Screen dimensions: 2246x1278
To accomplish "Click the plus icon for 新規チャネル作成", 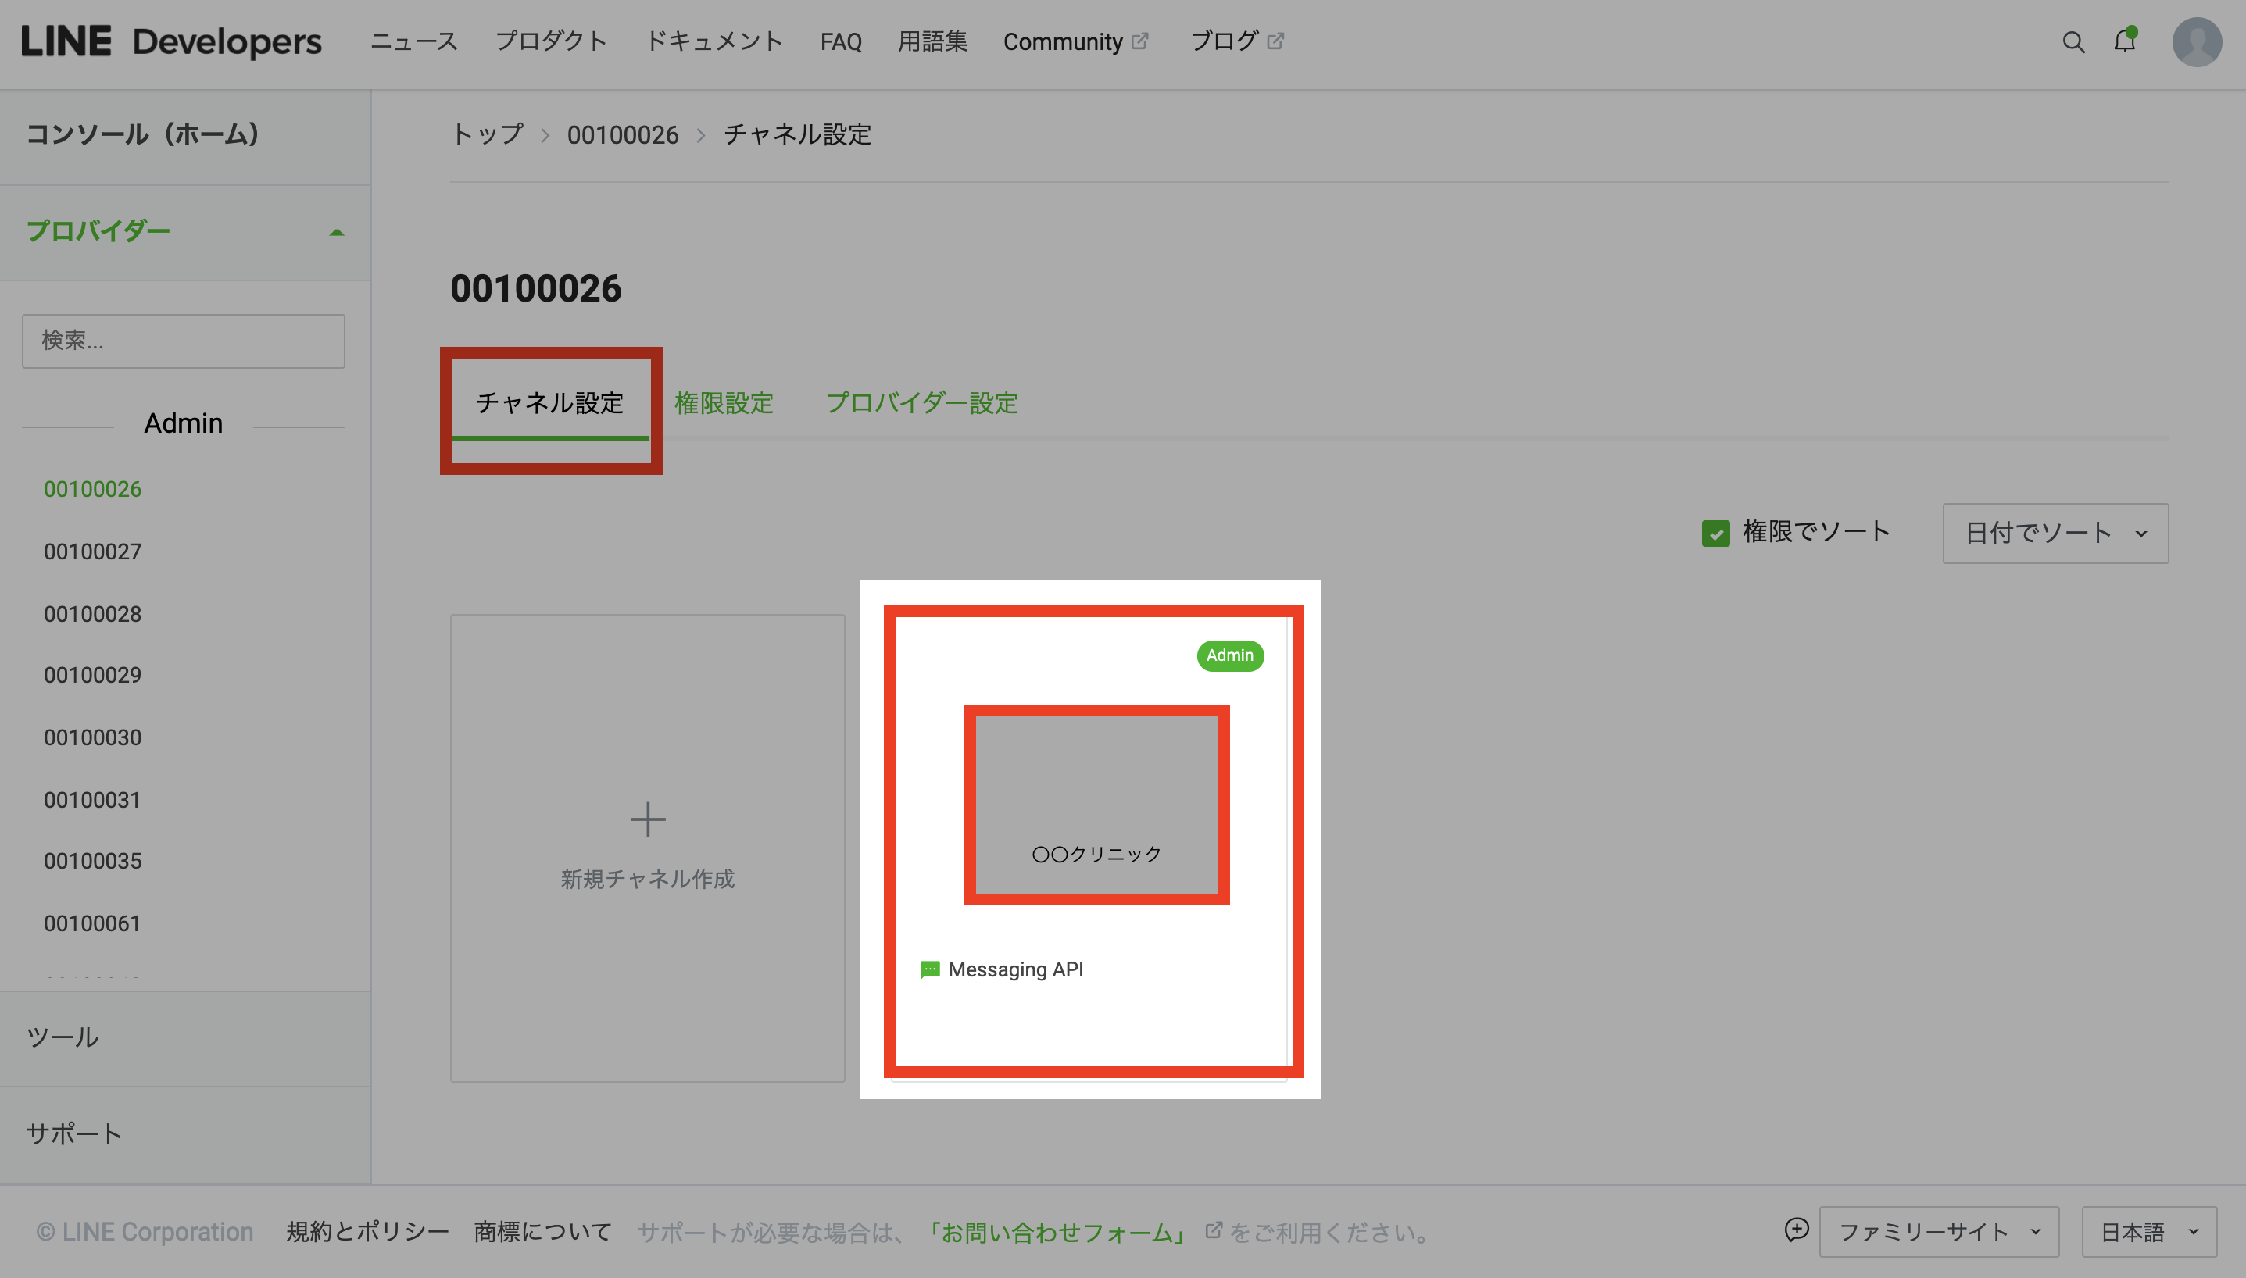I will point(648,819).
